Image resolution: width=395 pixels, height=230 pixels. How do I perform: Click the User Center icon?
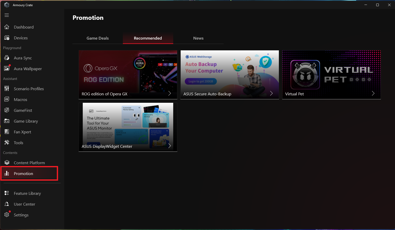pyautogui.click(x=7, y=204)
